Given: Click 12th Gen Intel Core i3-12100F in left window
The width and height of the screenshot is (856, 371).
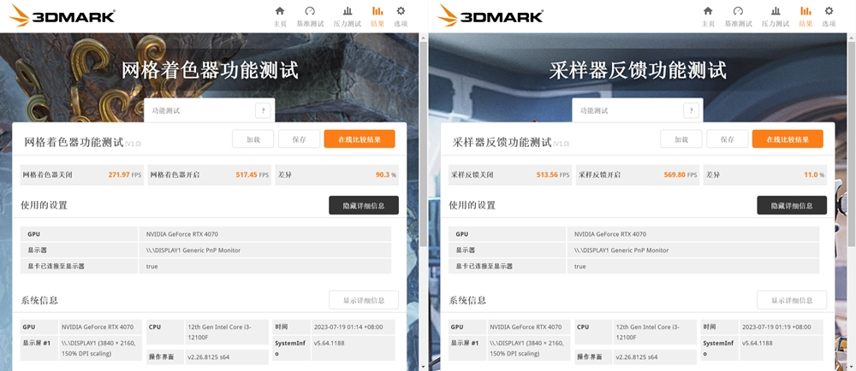Looking at the screenshot, I should pos(219,331).
